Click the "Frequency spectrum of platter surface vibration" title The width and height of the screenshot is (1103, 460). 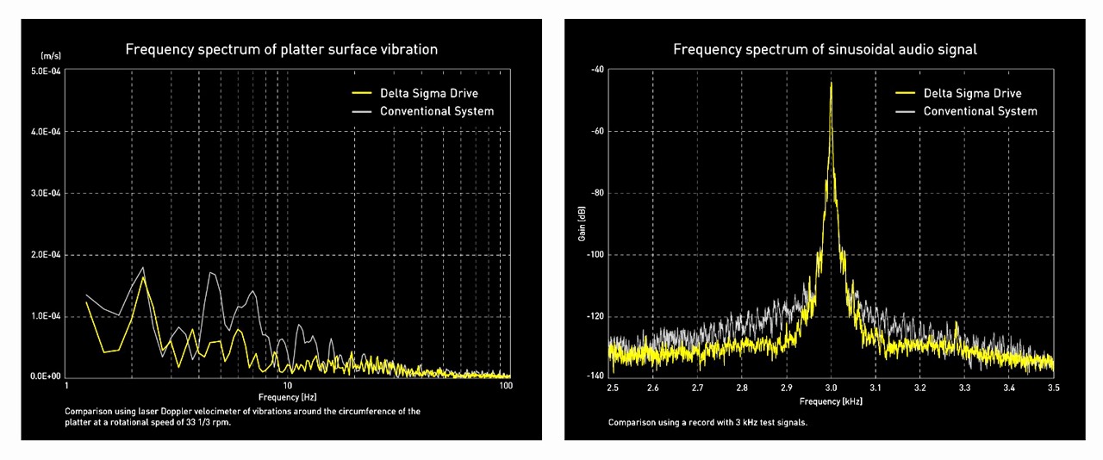pos(281,49)
